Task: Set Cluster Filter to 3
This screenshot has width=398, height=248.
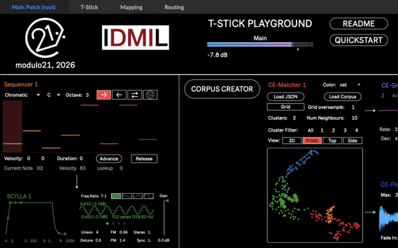Action: point(345,130)
